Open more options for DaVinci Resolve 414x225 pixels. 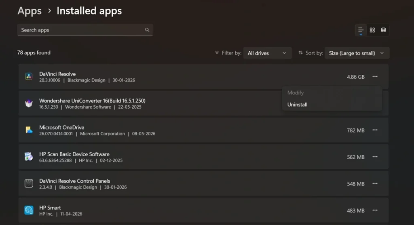[x=375, y=76]
